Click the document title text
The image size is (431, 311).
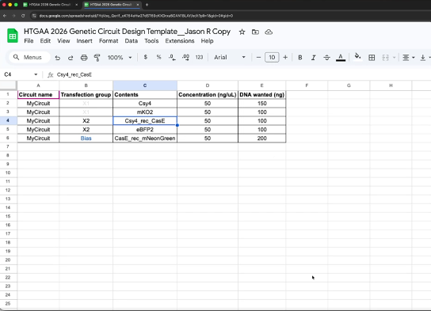click(127, 32)
